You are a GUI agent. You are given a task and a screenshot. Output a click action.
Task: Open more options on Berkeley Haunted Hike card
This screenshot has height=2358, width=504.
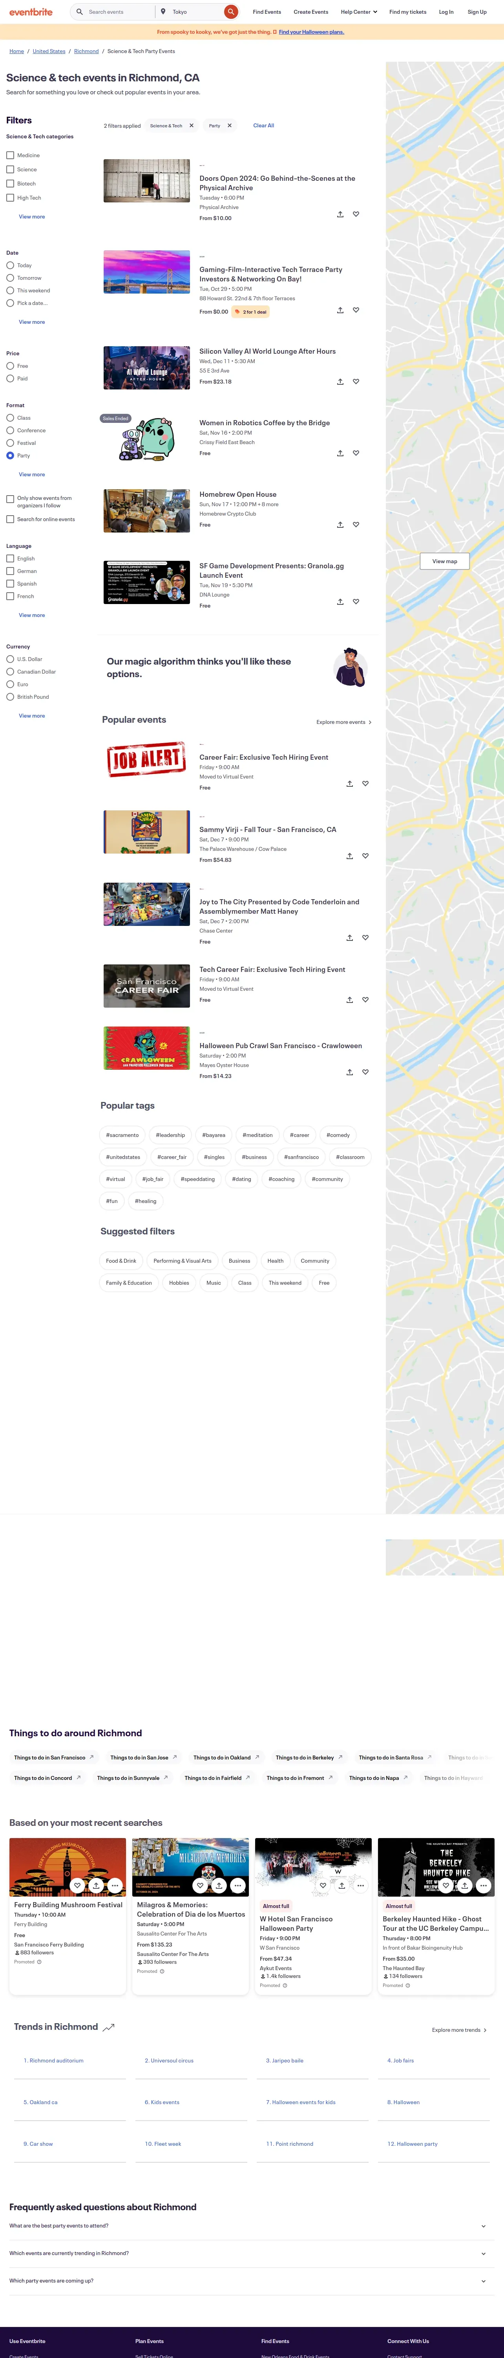pos(483,1886)
